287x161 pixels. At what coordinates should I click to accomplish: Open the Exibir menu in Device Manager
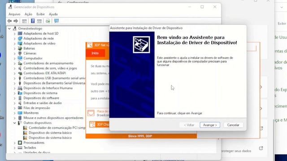coord(40,14)
